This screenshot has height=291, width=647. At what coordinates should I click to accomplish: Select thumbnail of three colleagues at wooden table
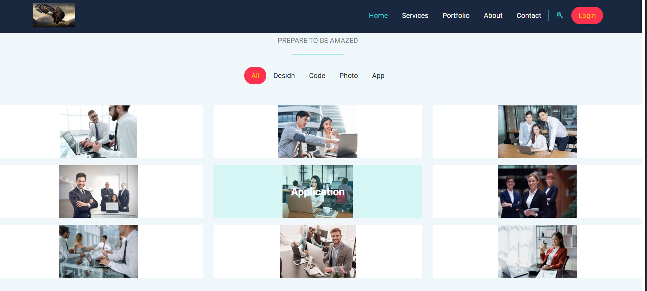[537, 132]
